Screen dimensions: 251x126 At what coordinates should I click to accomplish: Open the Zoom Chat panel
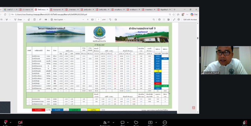(x=123, y=122)
